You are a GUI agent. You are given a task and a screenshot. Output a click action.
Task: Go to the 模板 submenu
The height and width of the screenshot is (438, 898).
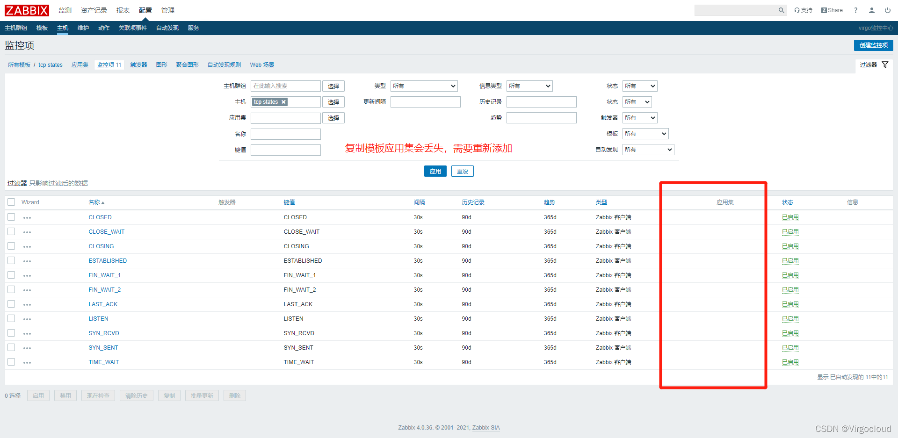point(42,28)
